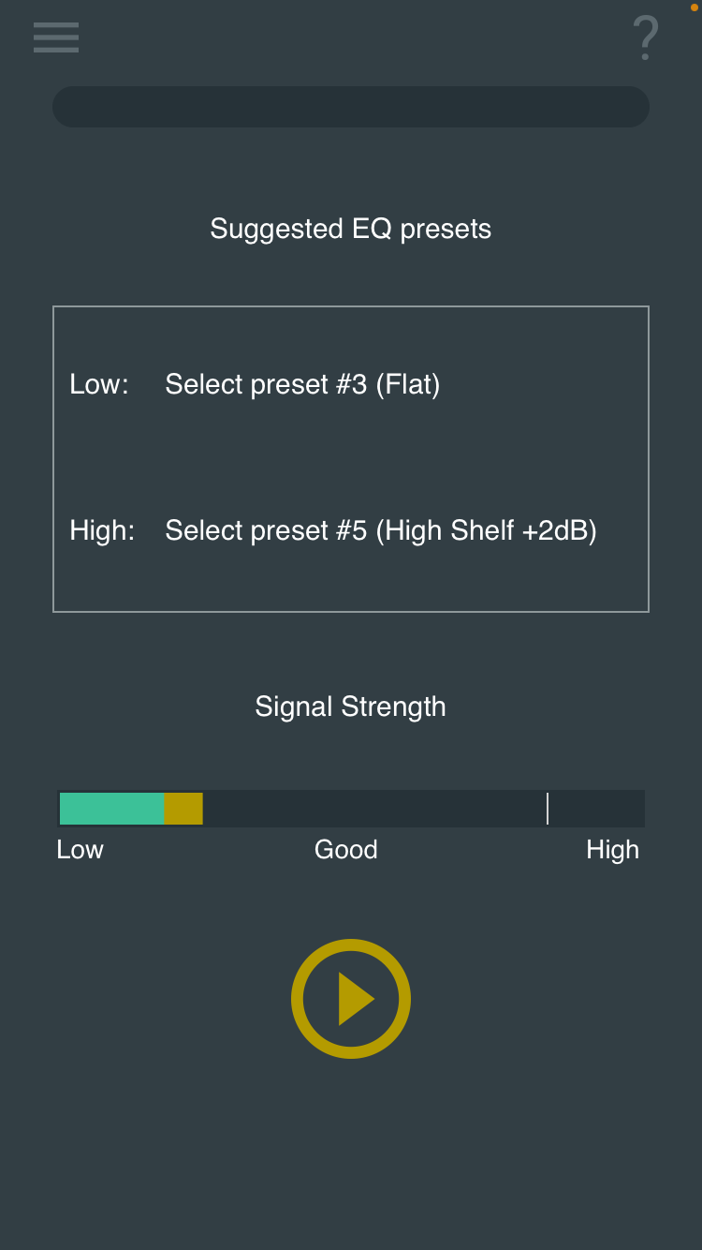
Task: Click the 'High' label under the signal meter
Action: (x=613, y=850)
